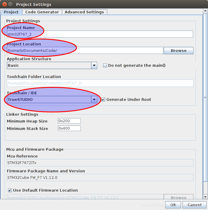This screenshot has width=208, height=210.
Task: Open the Application Structure dropdown arrow
Action: coord(94,66)
